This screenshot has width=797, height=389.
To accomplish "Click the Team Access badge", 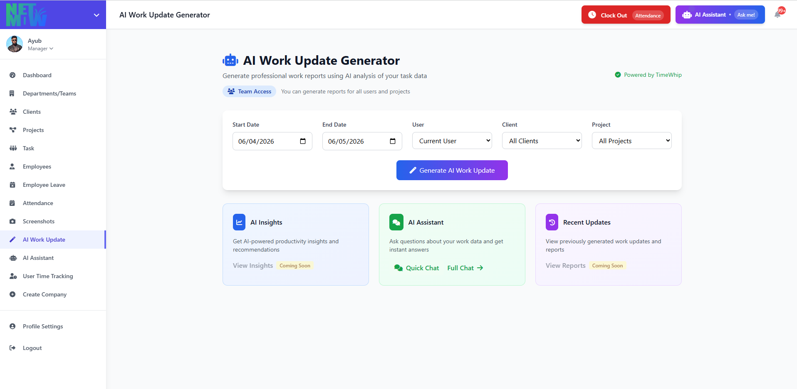I will pos(249,91).
